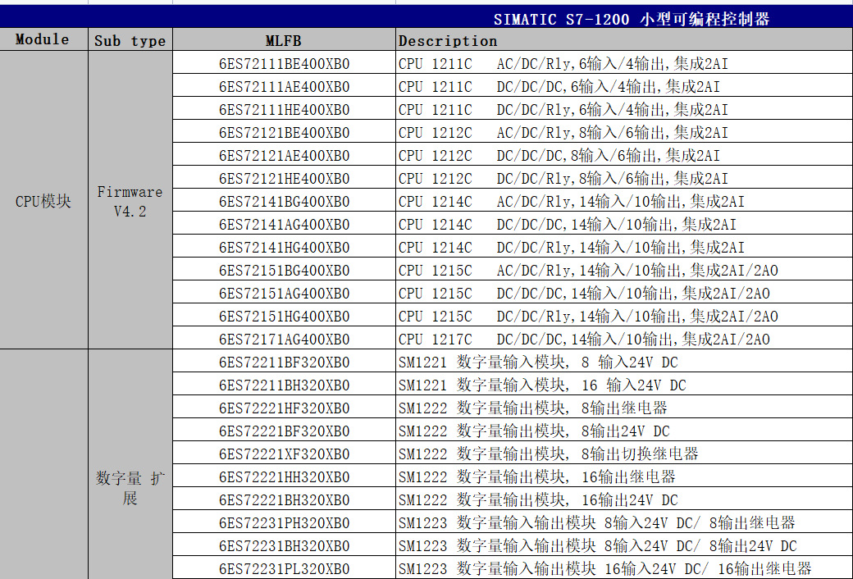This screenshot has height=579, width=853.
Task: Select the Module column header cell
Action: click(x=43, y=39)
